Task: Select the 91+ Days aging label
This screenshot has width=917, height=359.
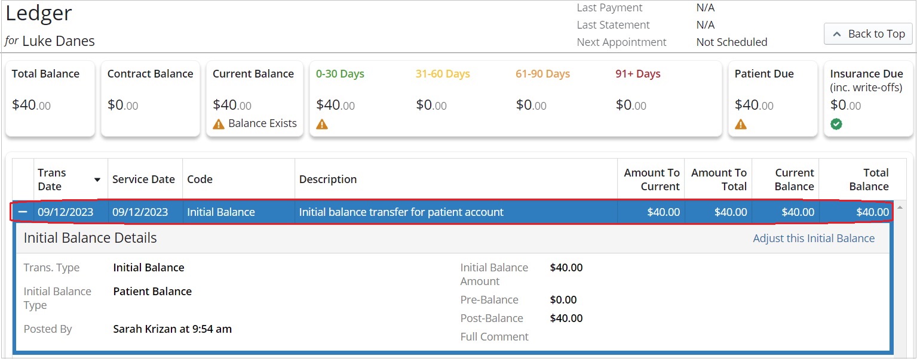Action: 638,74
